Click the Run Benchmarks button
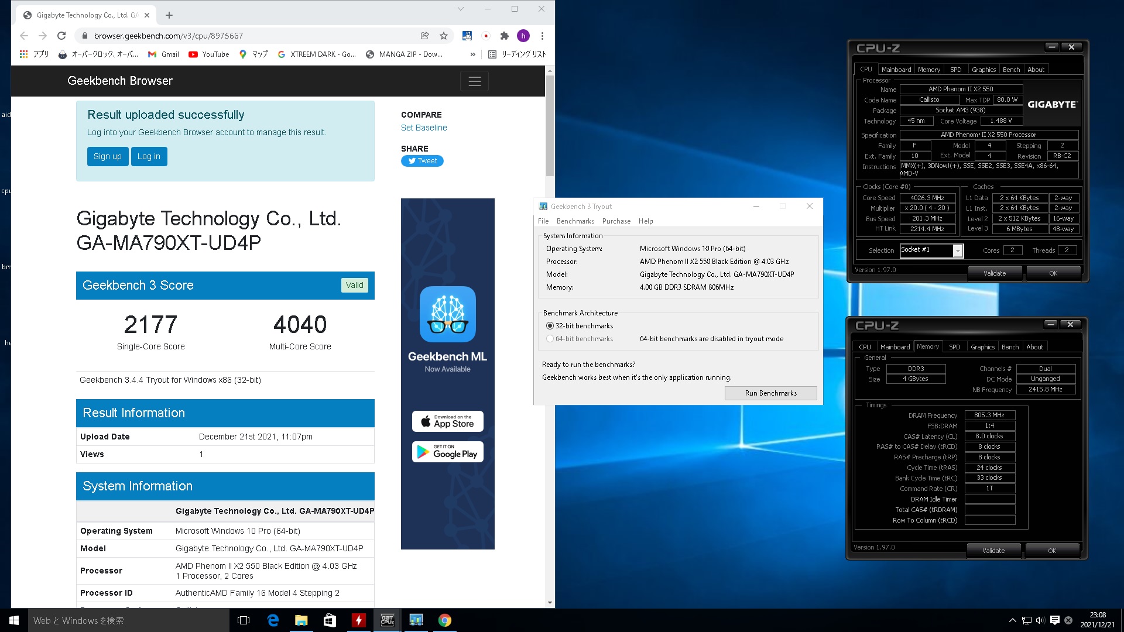This screenshot has height=632, width=1124. [770, 393]
